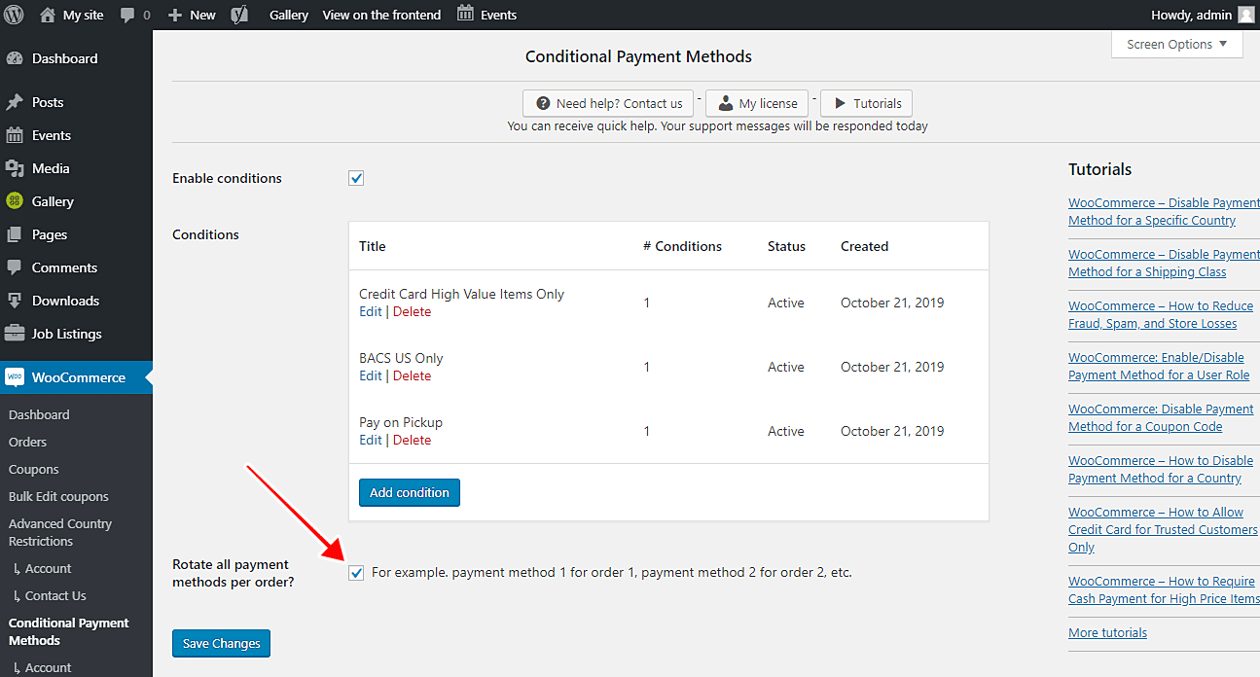Image resolution: width=1260 pixels, height=677 pixels.
Task: Toggle Rotate all payment methods per order checkbox
Action: click(356, 572)
